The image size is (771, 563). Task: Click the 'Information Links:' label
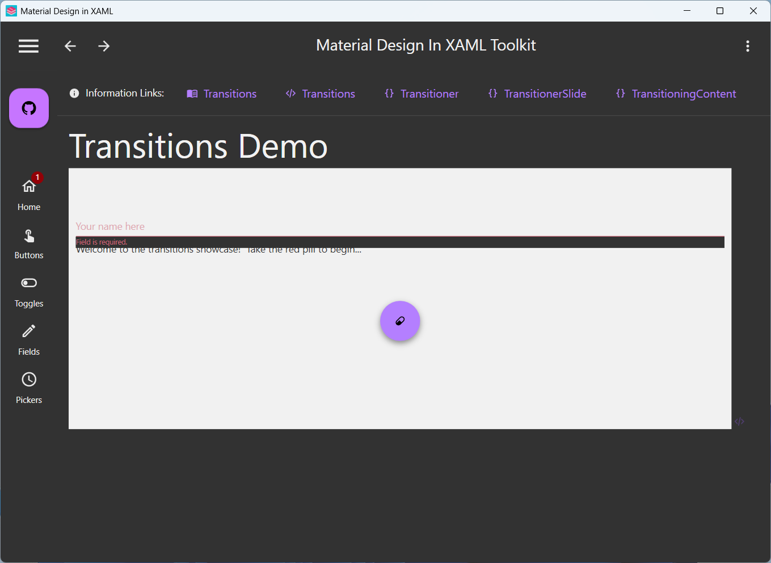[x=125, y=93]
